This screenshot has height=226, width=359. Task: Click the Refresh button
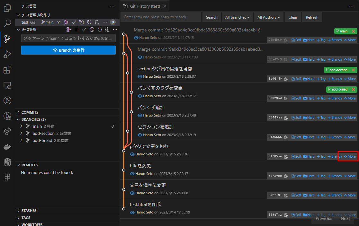(x=312, y=17)
